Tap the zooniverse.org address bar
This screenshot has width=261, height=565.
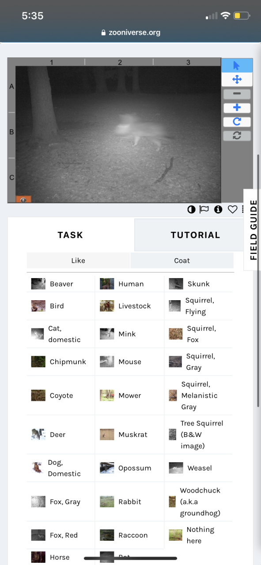(x=130, y=32)
